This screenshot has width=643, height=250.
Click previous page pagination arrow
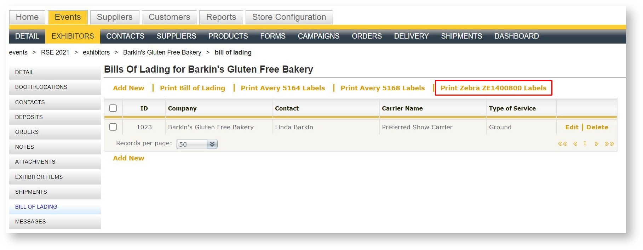(575, 144)
